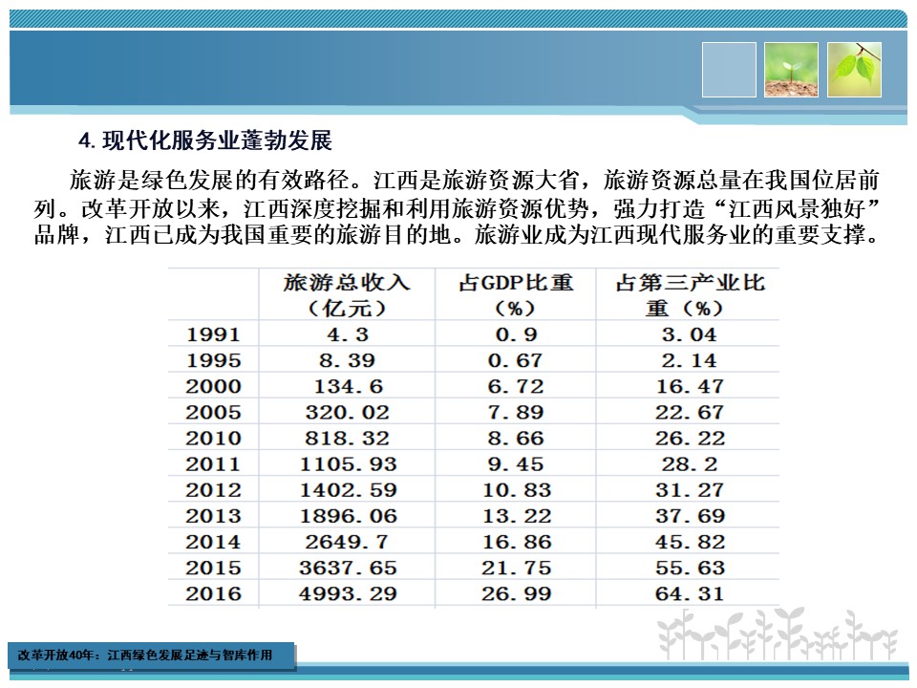Click the year cell '2013'
917x688 pixels.
coord(213,515)
